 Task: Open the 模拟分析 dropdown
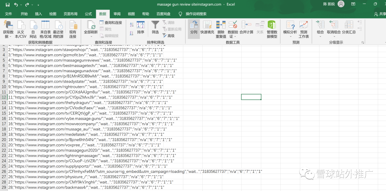coord(290,29)
